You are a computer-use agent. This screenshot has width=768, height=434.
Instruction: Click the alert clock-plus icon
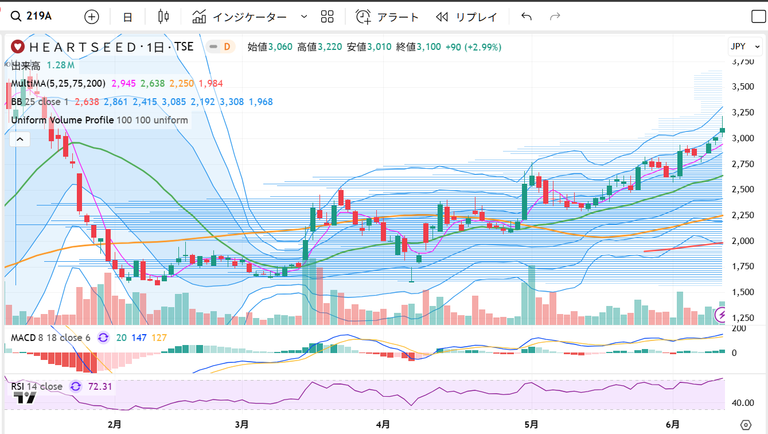[x=364, y=17]
